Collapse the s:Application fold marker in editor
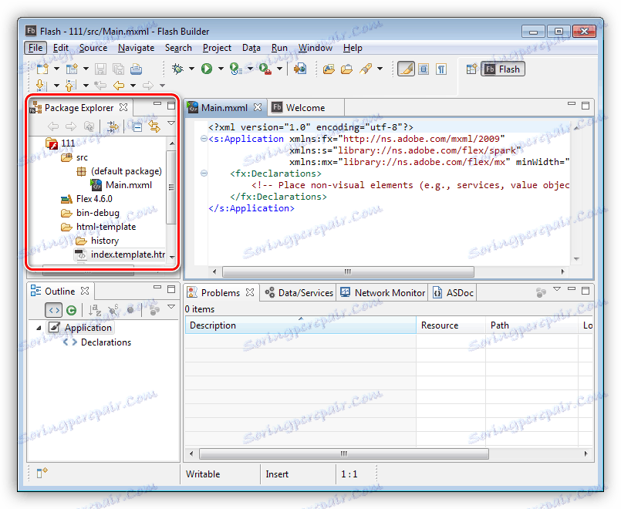Viewport: 621px width, 509px height. [x=204, y=139]
